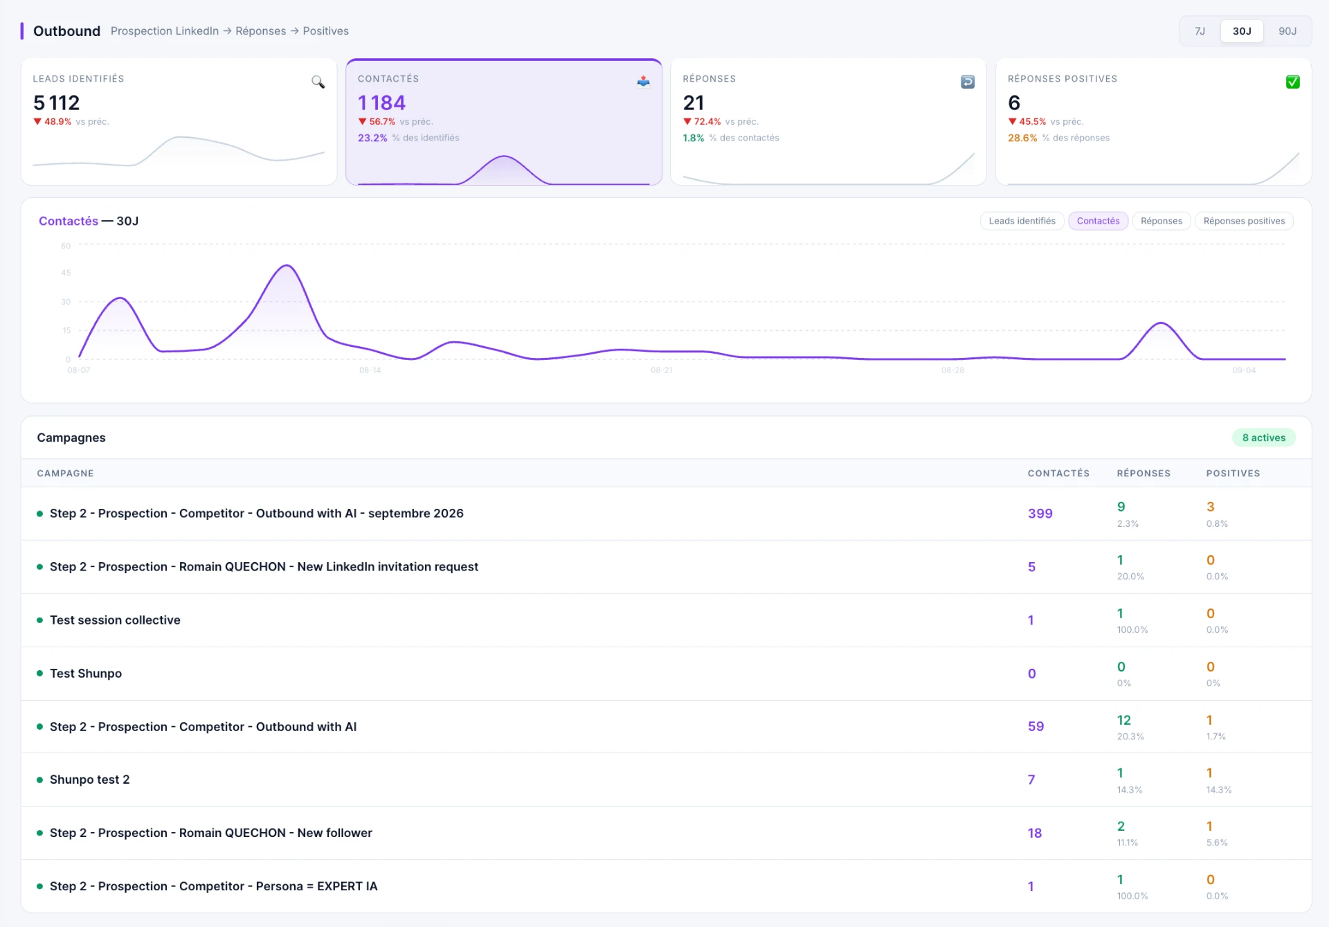
Task: Click the green checkmark icon on Réponses positives
Action: point(1292,82)
